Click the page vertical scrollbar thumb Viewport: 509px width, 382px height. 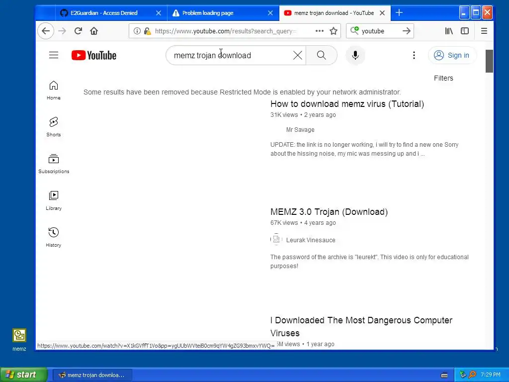pos(489,61)
